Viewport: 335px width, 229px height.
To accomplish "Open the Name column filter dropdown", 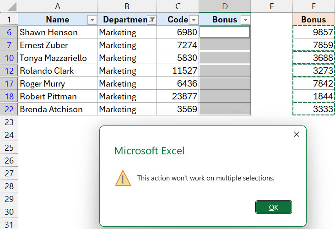I will pyautogui.click(x=92, y=20).
